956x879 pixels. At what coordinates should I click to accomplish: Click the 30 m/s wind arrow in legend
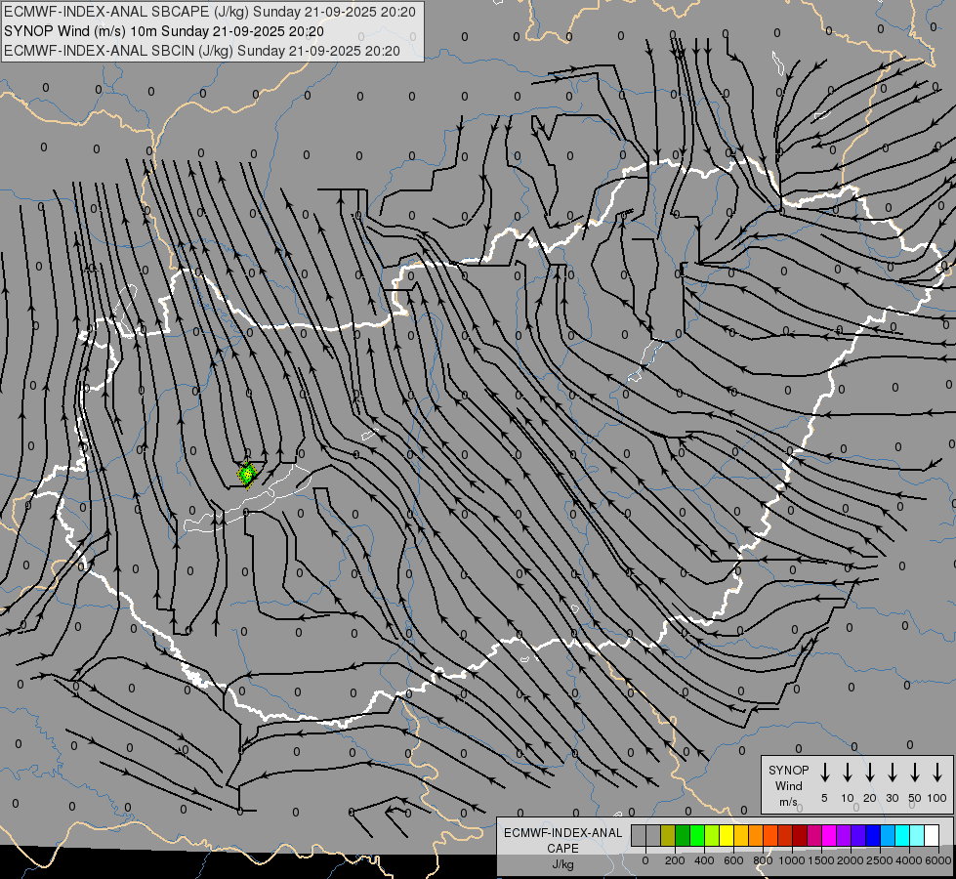tap(892, 773)
